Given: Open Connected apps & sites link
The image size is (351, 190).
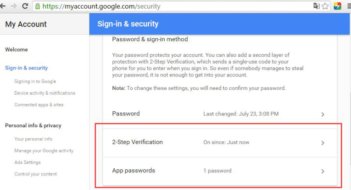Looking at the screenshot, I should tap(39, 105).
